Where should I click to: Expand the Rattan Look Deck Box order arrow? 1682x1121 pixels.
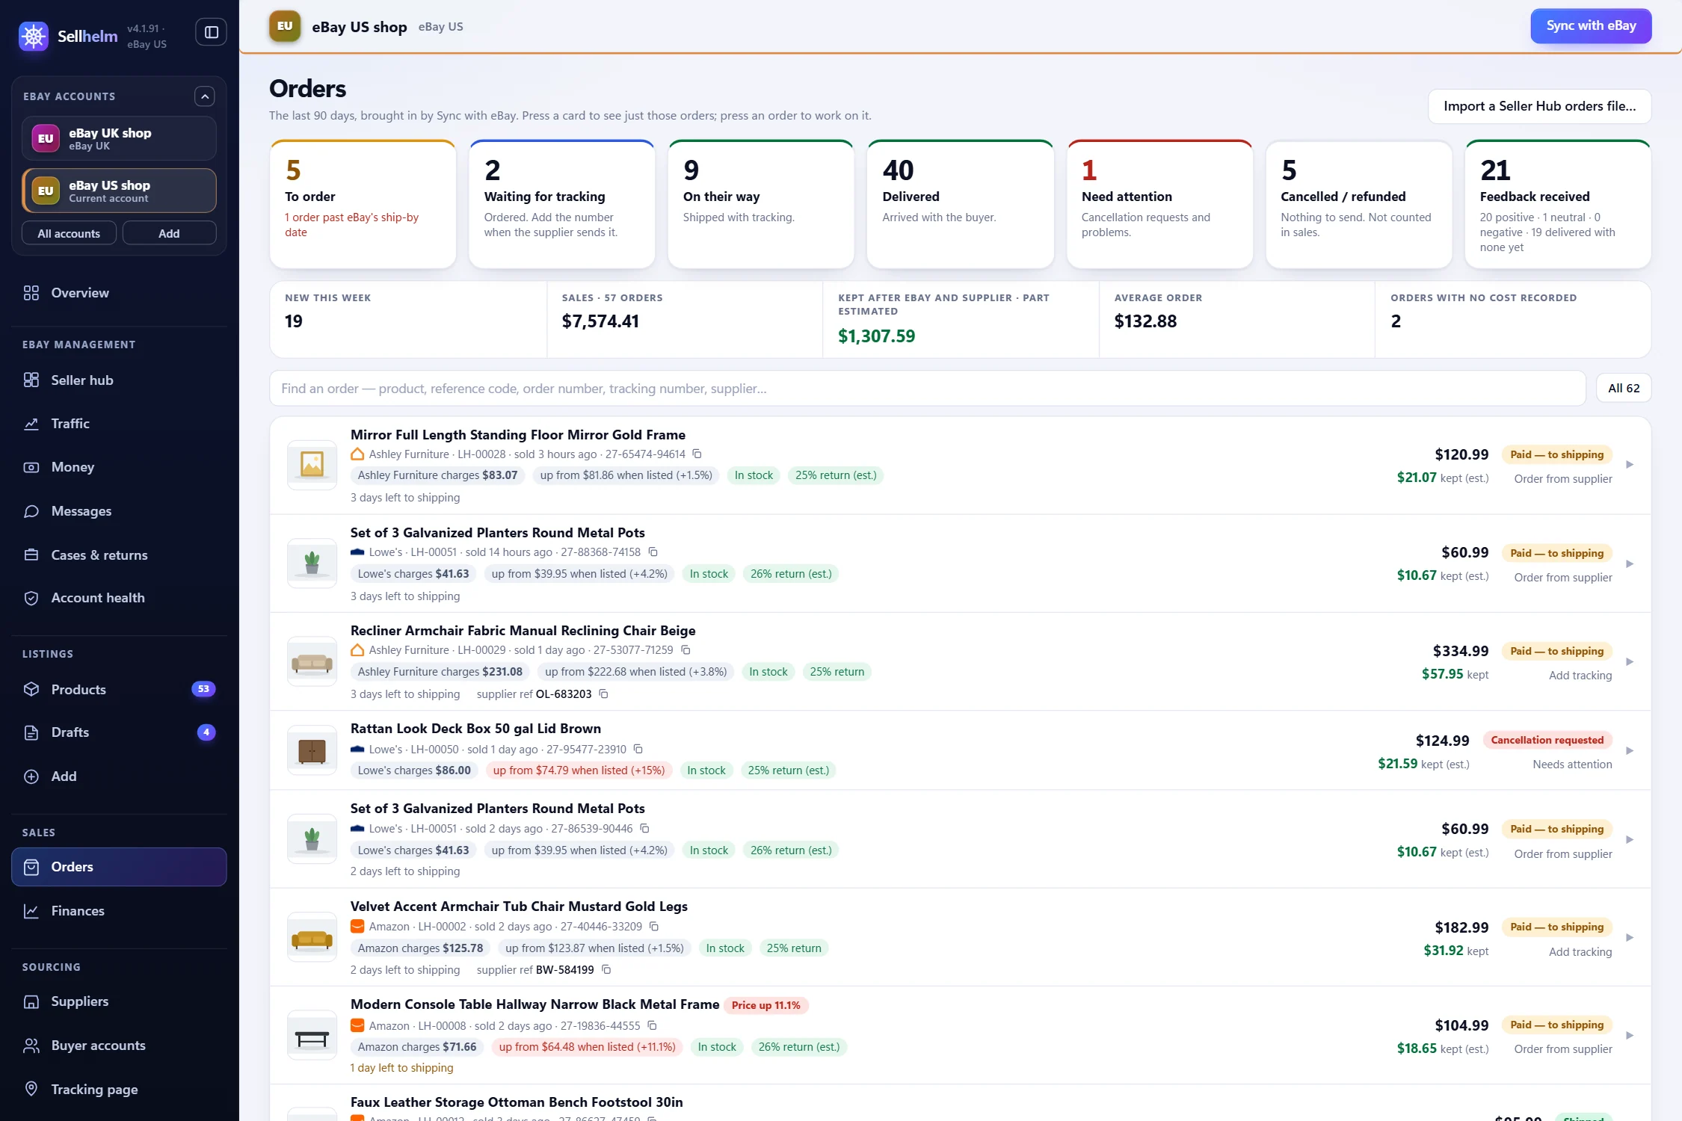1630,751
